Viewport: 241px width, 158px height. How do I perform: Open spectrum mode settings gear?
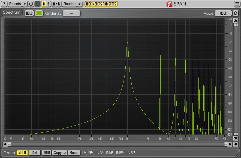(236, 13)
